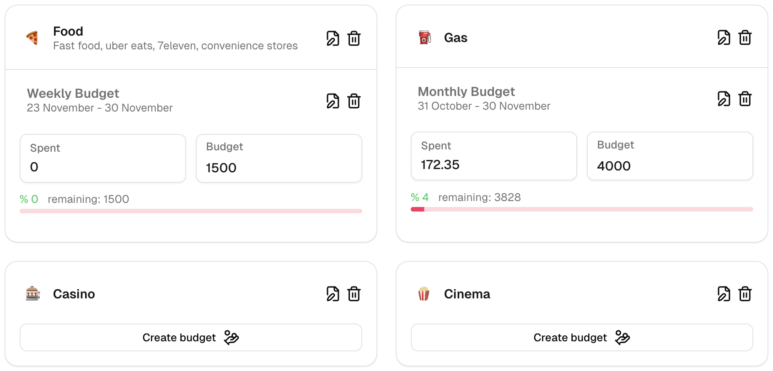Delete the Food Weekly Budget
Screen dimensions: 773x371
(x=354, y=101)
